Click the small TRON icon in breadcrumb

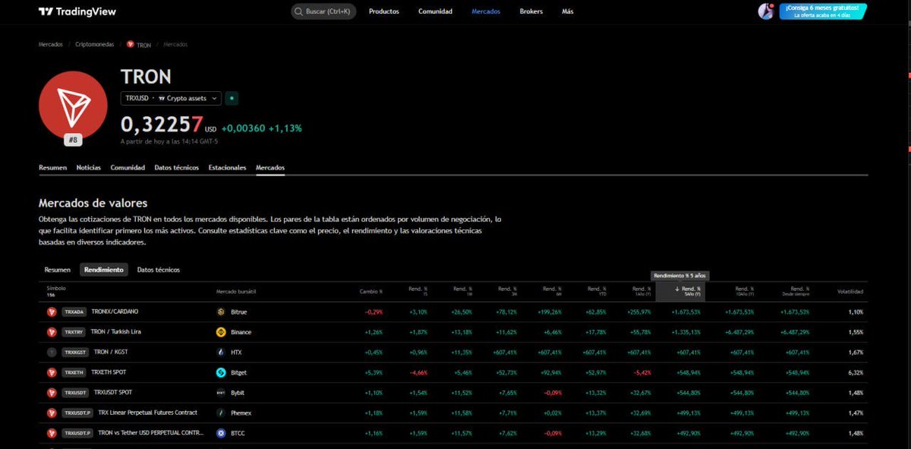click(x=130, y=44)
